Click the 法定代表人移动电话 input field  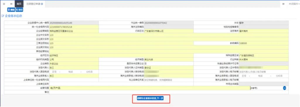169,72
